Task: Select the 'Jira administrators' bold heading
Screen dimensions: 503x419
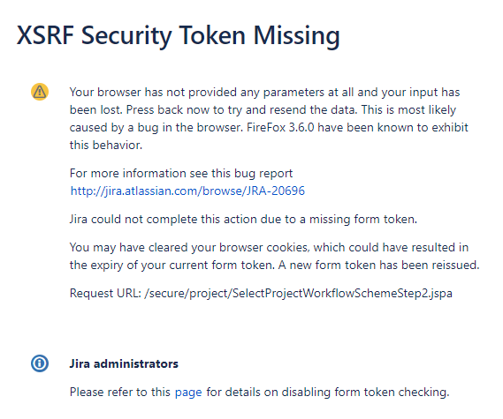Action: pos(124,363)
